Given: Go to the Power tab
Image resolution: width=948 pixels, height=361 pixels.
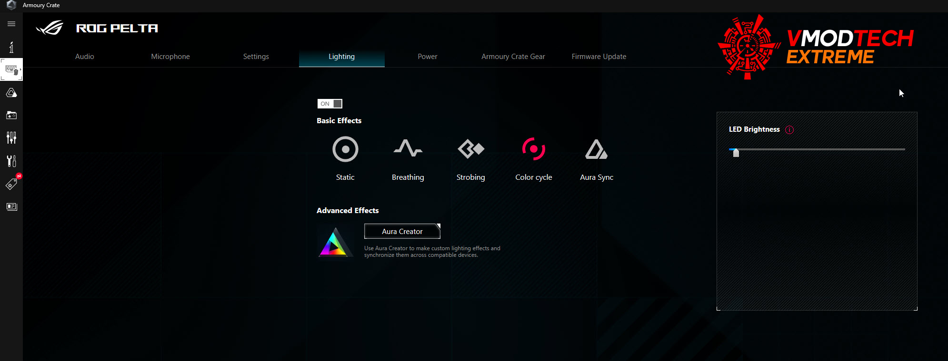Looking at the screenshot, I should click(x=428, y=57).
